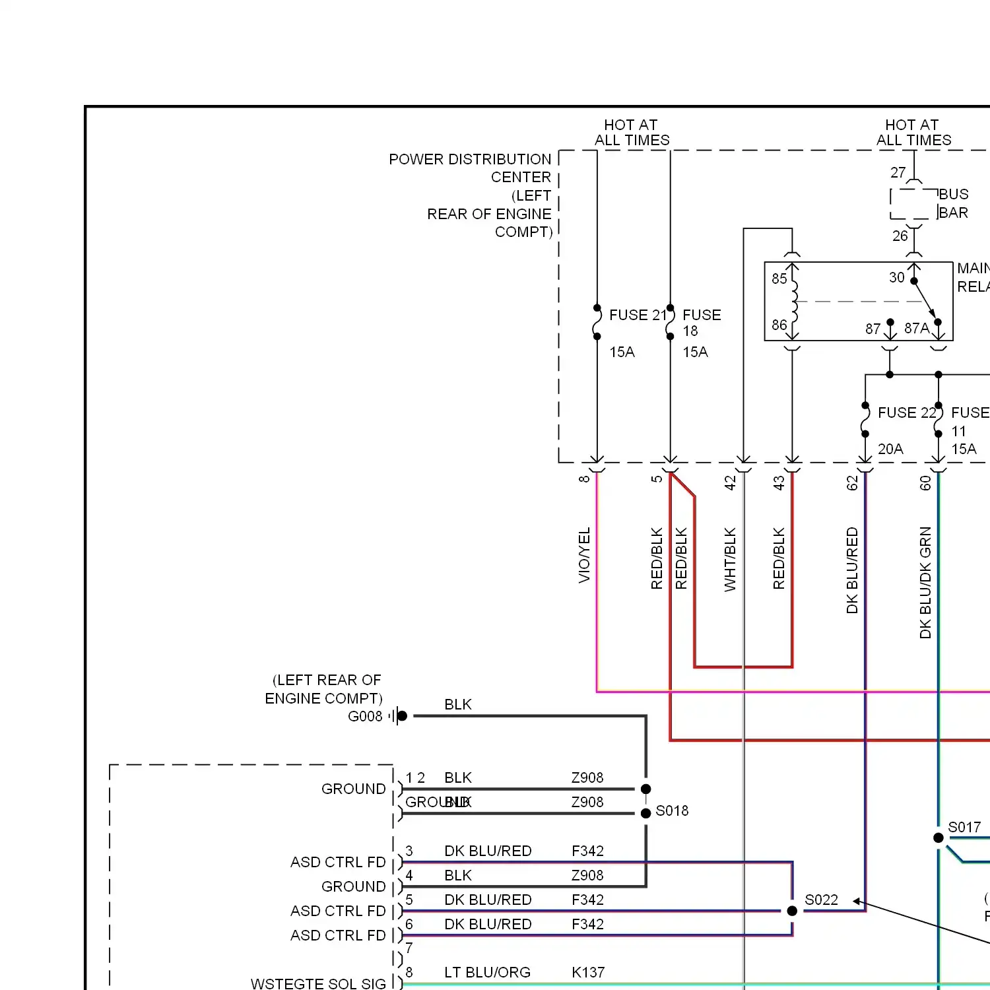Screen dimensions: 990x990
Task: Click HOT AT ALL TIMES above FUSE 21
Action: 632,133
